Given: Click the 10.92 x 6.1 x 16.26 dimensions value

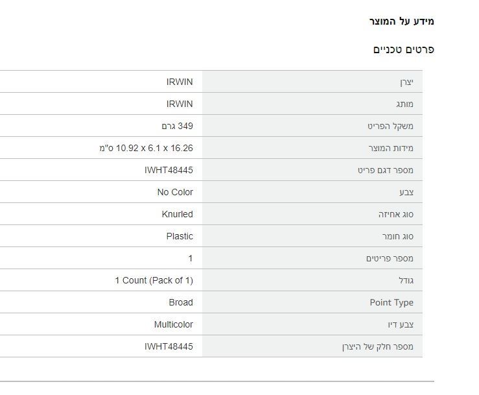Looking at the screenshot, I should 146,148.
